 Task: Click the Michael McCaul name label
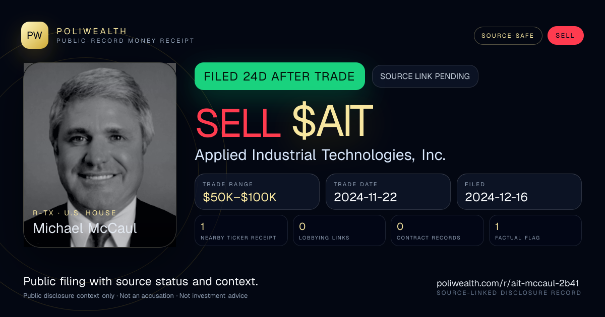click(85, 228)
